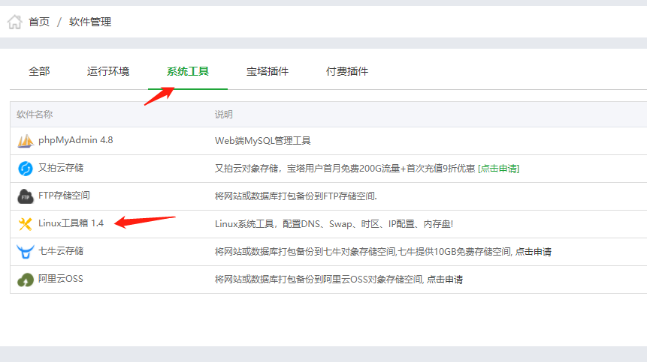
Task: Open the 首页 breadcrumb link
Action: (39, 22)
